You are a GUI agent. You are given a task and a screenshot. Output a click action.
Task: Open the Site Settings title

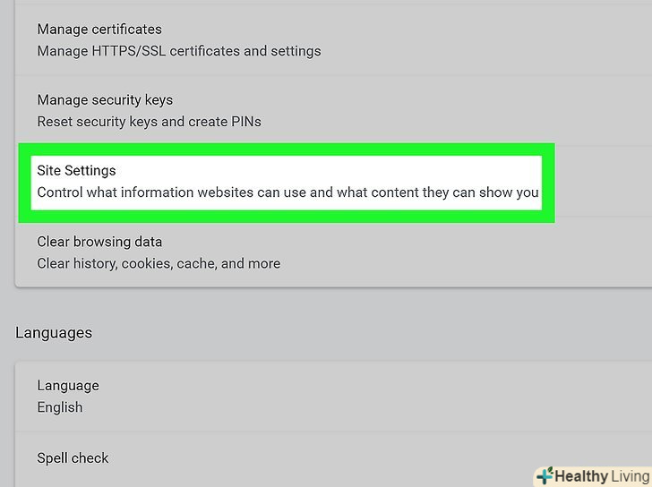click(76, 170)
